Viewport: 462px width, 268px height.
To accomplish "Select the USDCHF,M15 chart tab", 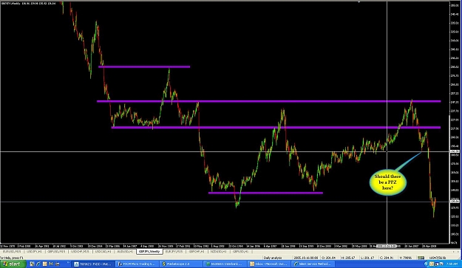I will 80,252.
